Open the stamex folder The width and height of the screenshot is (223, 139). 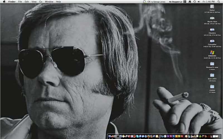(212, 86)
